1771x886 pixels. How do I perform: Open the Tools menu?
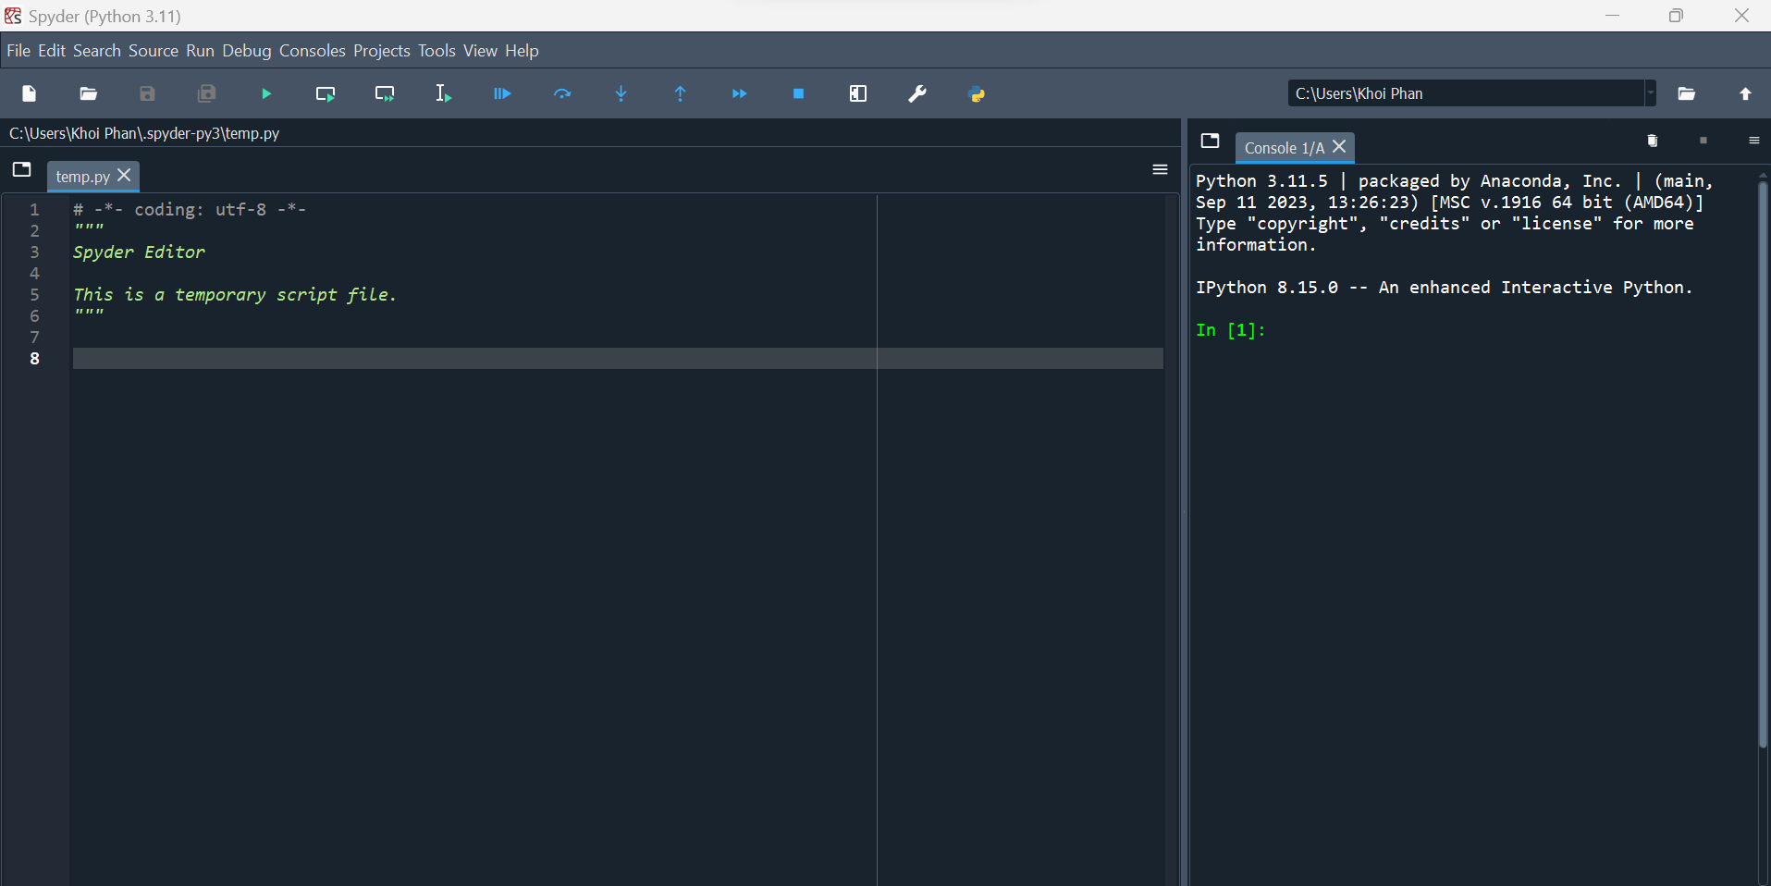pos(437,51)
